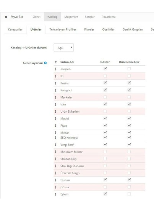Click the settings gear icon beside Ayarlar
The image size is (154, 210).
tap(6, 17)
